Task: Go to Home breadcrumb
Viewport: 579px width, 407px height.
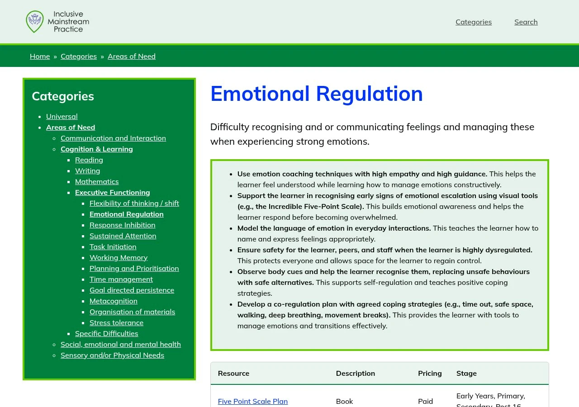Action: [x=40, y=56]
